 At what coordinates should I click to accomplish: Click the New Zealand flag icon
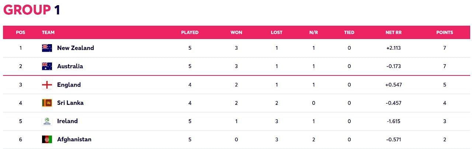47,48
